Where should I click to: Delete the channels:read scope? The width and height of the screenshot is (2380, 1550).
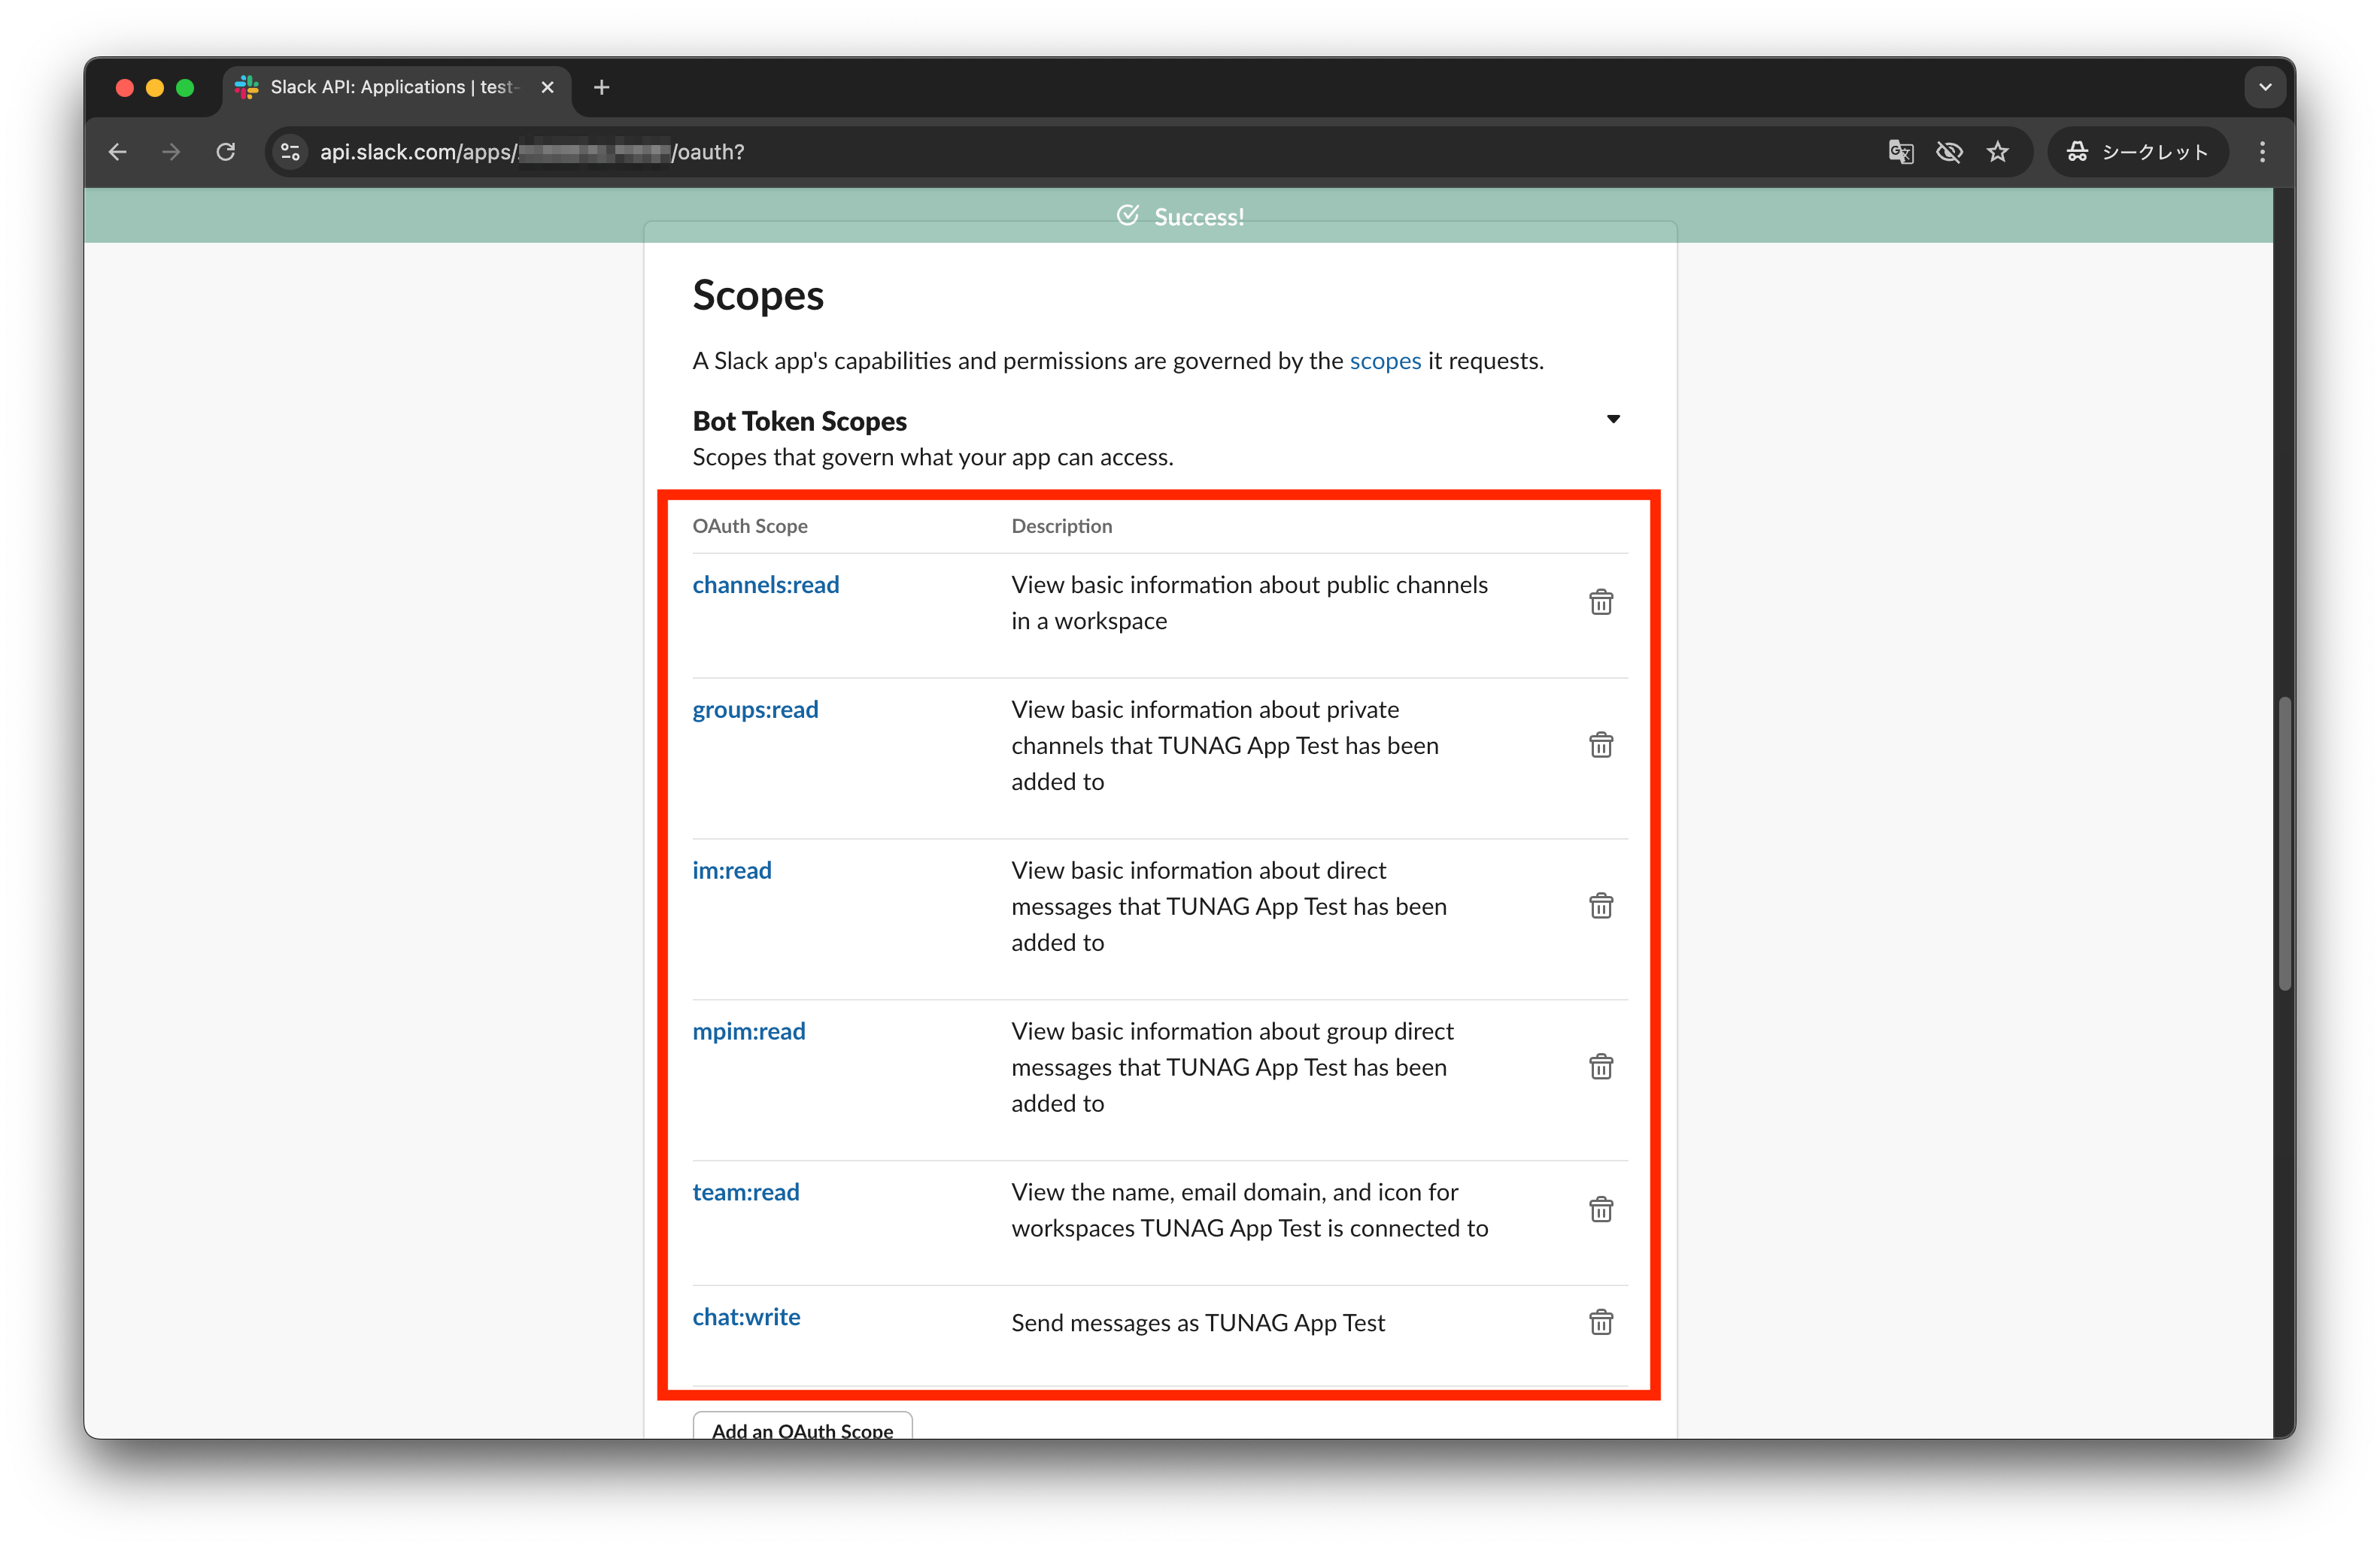click(x=1600, y=603)
